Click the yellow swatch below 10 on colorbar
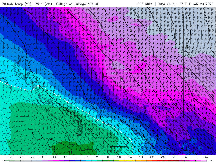The width and height of the screenshot is (216, 162). tap(122, 161)
